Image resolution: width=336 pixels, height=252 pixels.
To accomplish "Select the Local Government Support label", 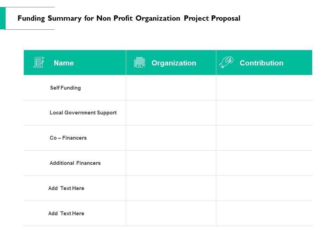I will point(83,113).
